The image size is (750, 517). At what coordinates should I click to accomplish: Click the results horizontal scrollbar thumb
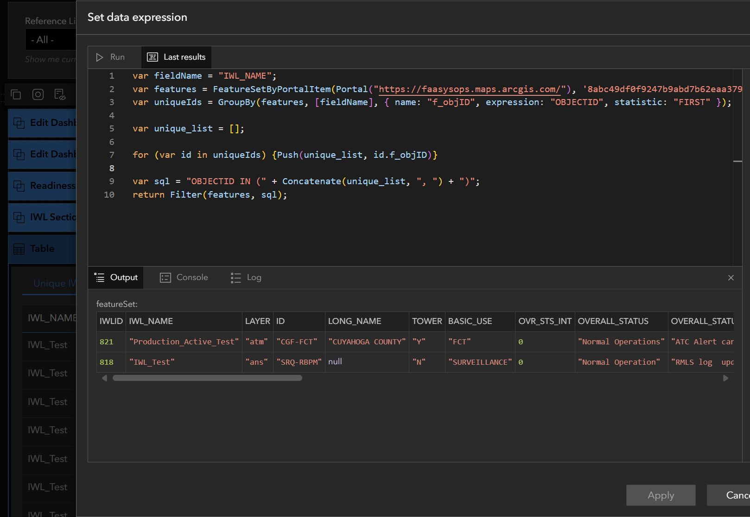[x=207, y=378]
